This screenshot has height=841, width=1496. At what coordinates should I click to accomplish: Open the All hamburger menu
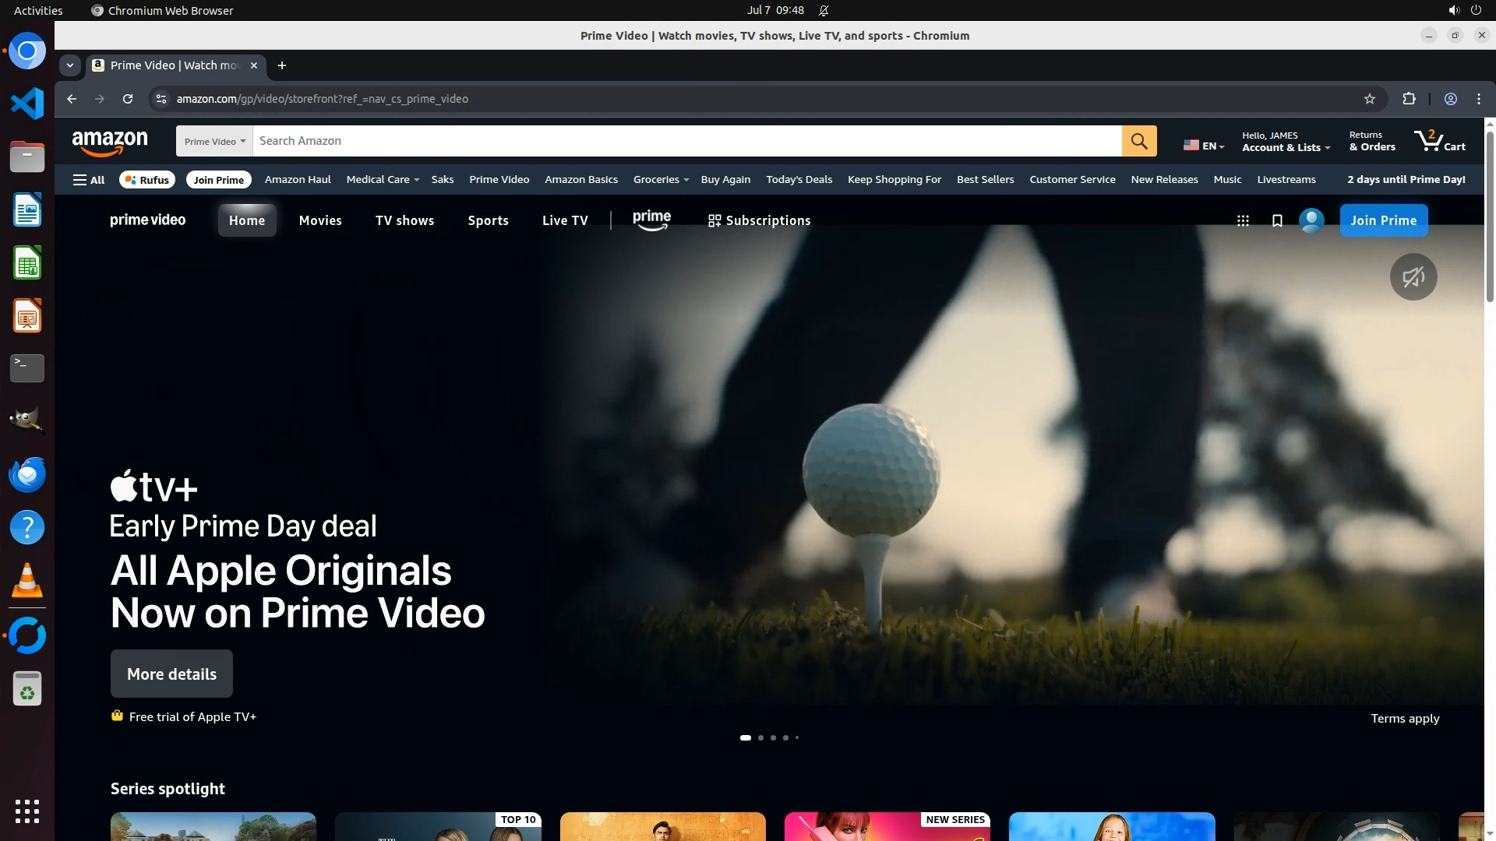88,180
